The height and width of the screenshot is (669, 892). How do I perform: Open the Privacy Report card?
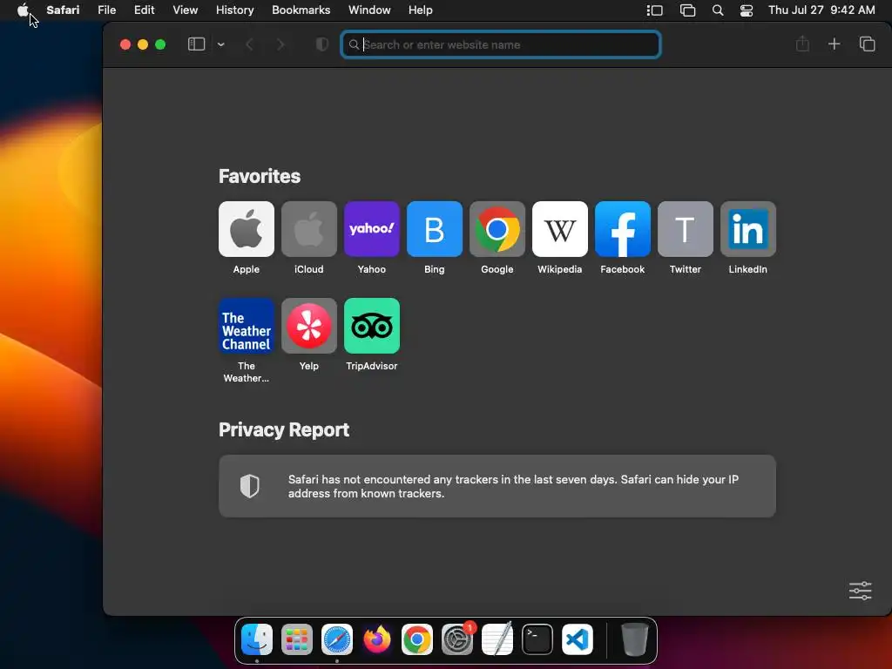(497, 486)
